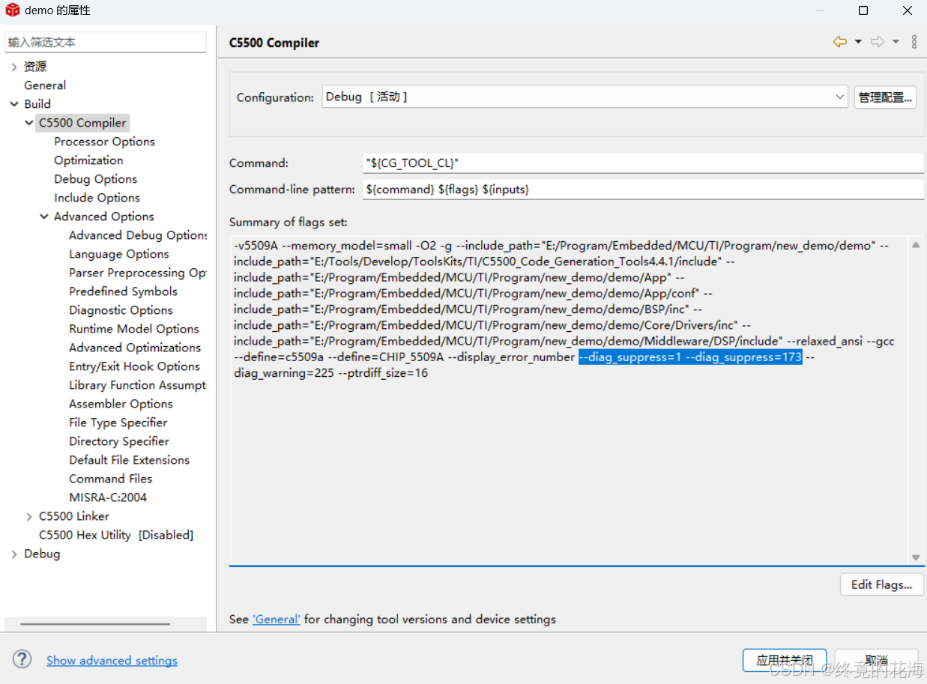This screenshot has height=684, width=927.
Task: Click the tree panel horizontal scrollbar
Action: tap(95, 623)
